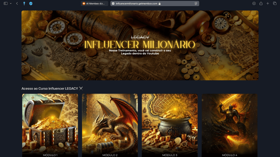The image size is (280, 157).
Task: Switch to the AI Membox tab
Action: pyautogui.click(x=94, y=3)
